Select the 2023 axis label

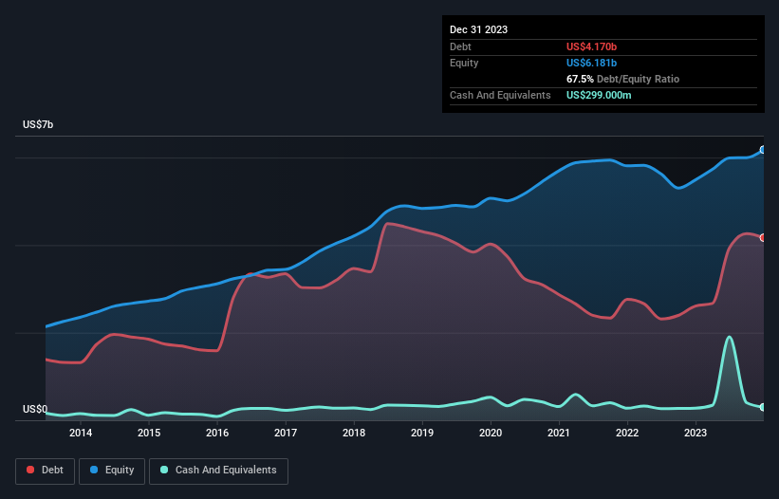(696, 433)
